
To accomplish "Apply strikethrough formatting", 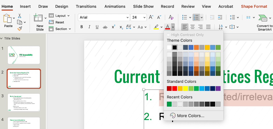I will point(105,27).
